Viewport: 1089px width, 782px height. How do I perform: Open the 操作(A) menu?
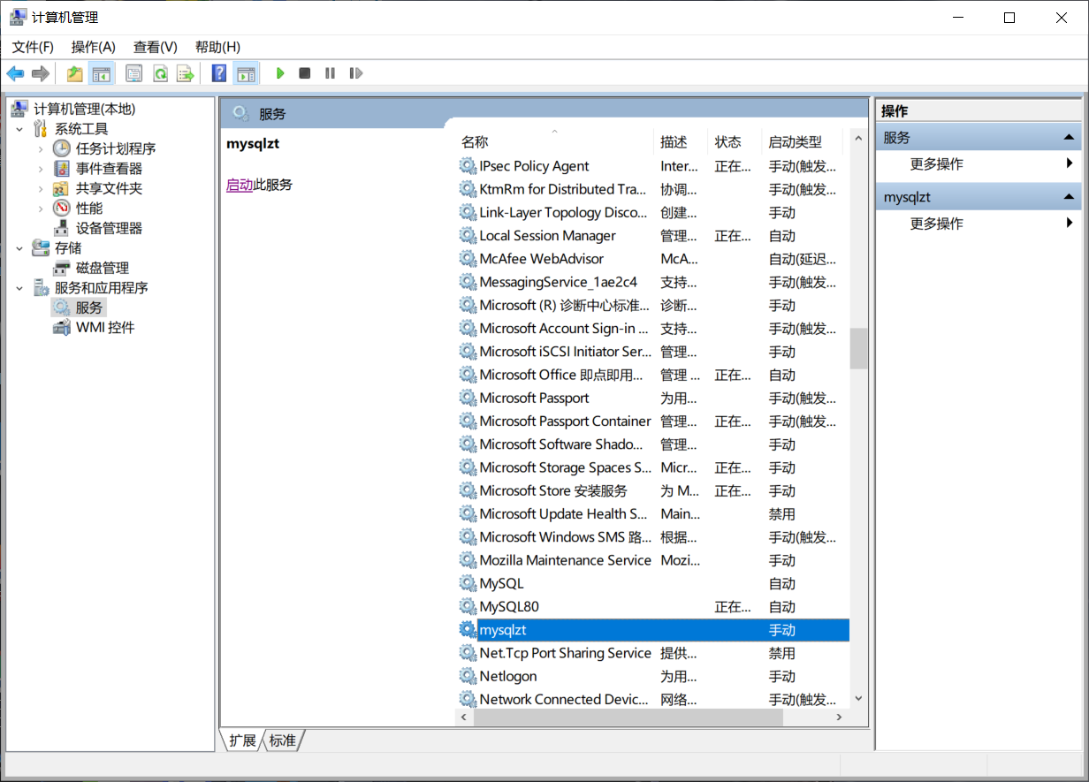(x=94, y=47)
